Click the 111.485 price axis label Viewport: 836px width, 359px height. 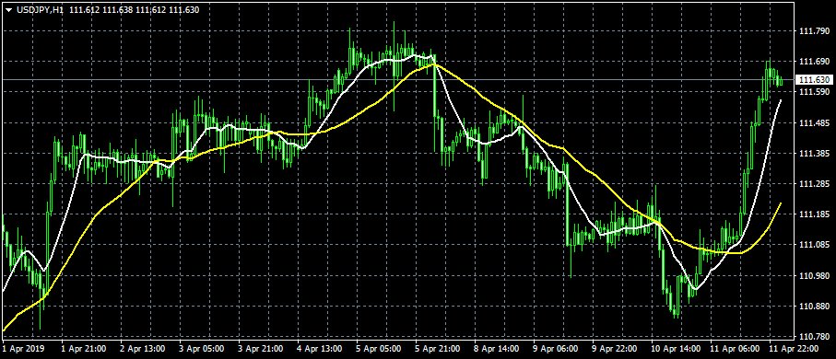click(x=813, y=123)
